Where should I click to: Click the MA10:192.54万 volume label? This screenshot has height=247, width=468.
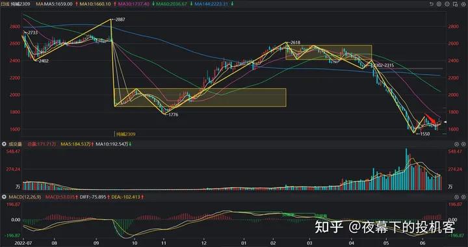point(112,144)
